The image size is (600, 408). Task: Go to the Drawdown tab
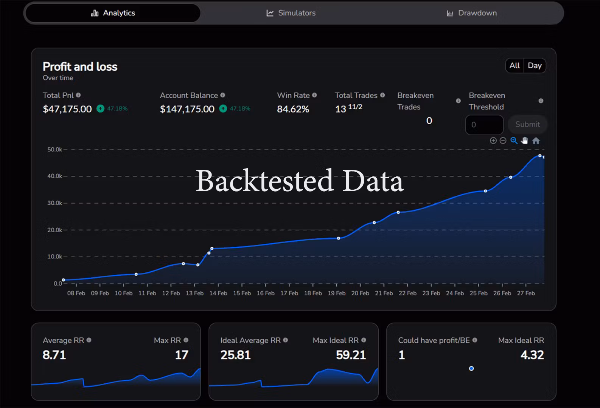point(472,13)
